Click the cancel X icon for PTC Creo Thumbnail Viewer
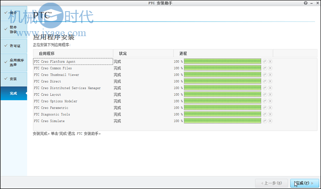Viewport: 321px width, 189px height. pos(270,75)
